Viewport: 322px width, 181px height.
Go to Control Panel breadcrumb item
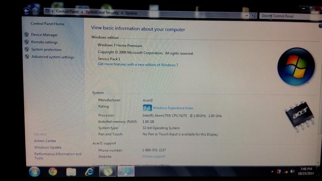[x=68, y=11]
